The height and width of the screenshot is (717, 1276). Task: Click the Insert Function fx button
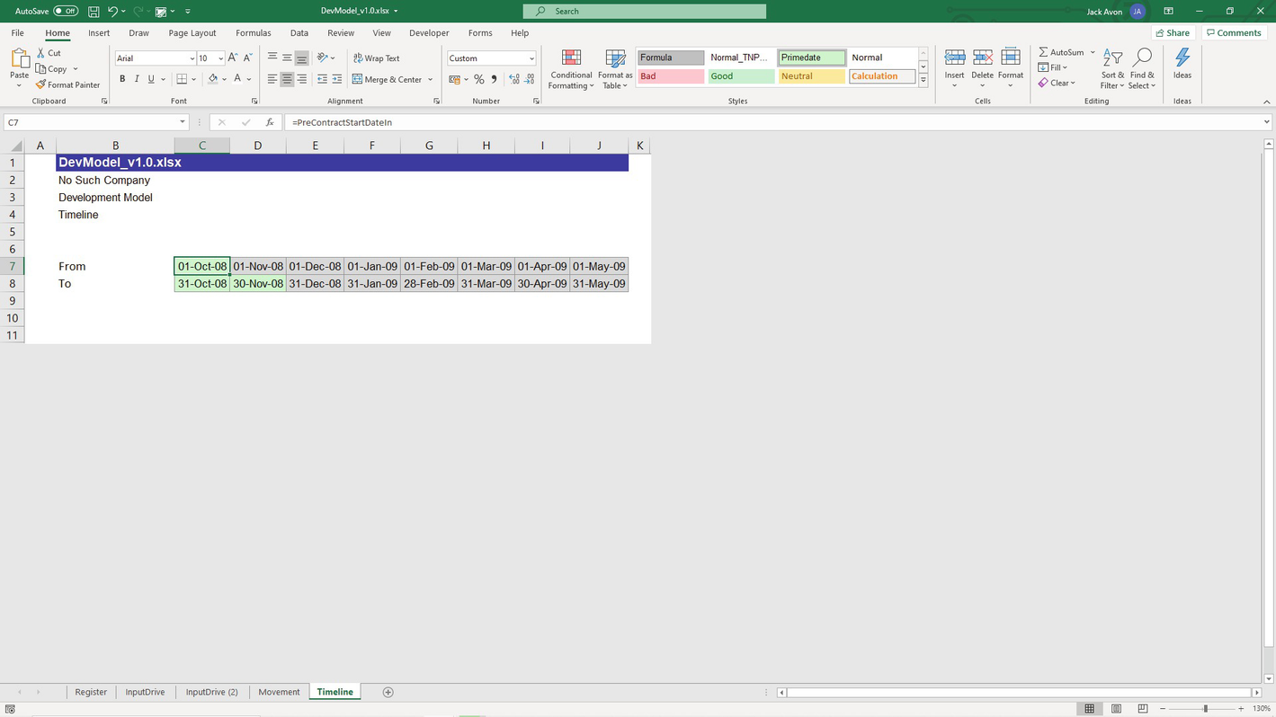click(x=270, y=122)
